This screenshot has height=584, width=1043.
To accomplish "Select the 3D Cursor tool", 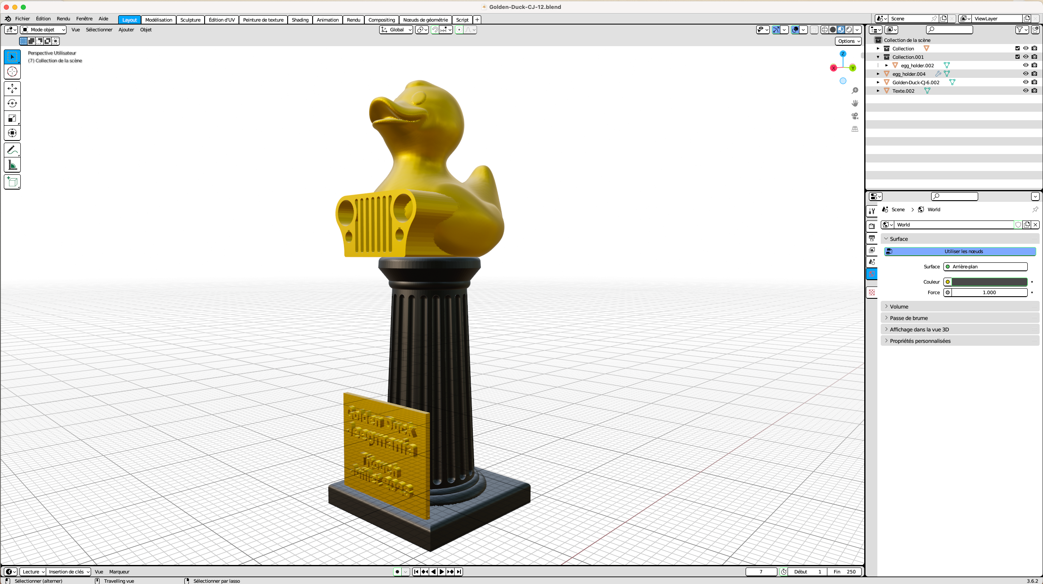I will click(12, 72).
